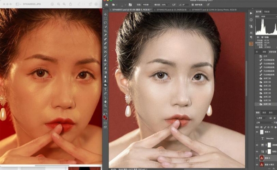Show the Beauties text layer
The height and width of the screenshot is (170, 277).
click(x=257, y=138)
